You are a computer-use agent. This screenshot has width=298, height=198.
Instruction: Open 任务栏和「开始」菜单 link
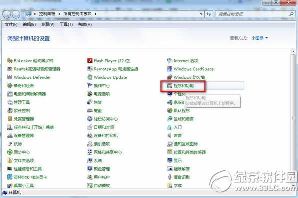point(34,127)
